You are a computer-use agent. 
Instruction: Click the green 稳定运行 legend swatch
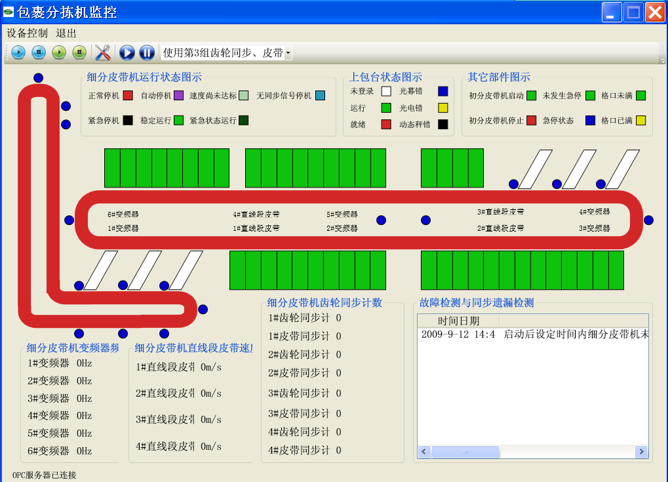(178, 120)
